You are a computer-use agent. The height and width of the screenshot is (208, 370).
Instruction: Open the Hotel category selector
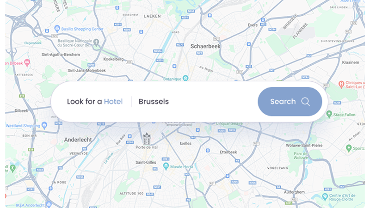click(x=113, y=101)
